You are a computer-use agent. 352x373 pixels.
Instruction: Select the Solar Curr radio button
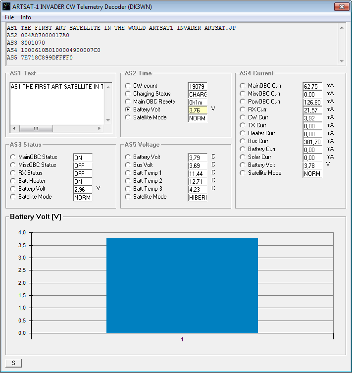[243, 157]
